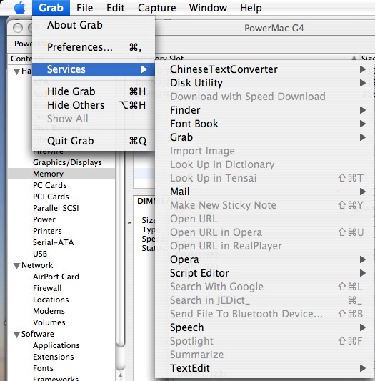Open the Apple menu
This screenshot has width=375, height=381.
click(20, 8)
